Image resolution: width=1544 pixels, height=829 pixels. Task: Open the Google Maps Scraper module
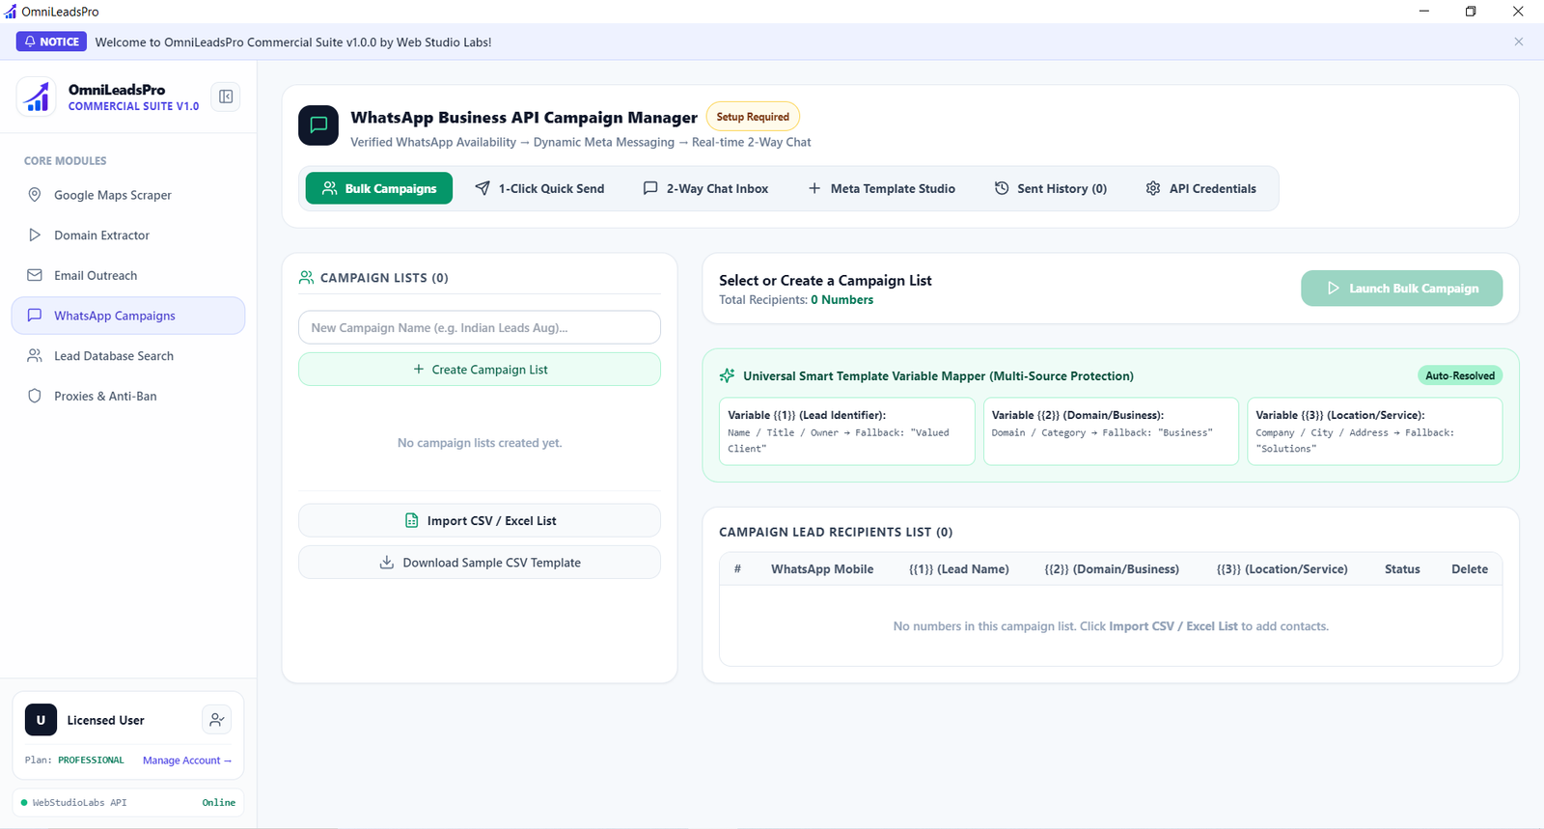(127, 195)
